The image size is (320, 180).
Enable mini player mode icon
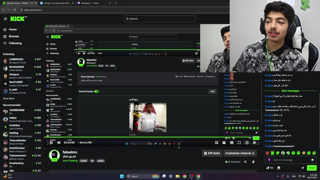tap(216, 142)
